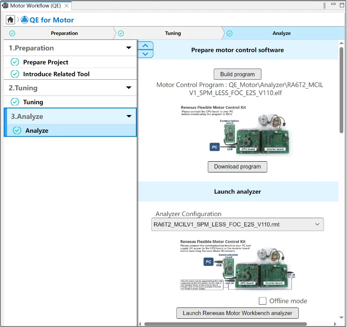The image size is (347, 327).
Task: Click the check icon beside Prepare Project
Action: point(15,62)
